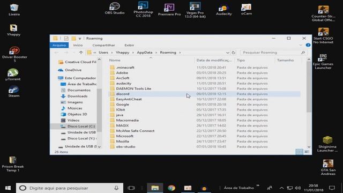Open the Compartilhar ribbon tab
This screenshot has height=193, width=343.
(103, 45)
